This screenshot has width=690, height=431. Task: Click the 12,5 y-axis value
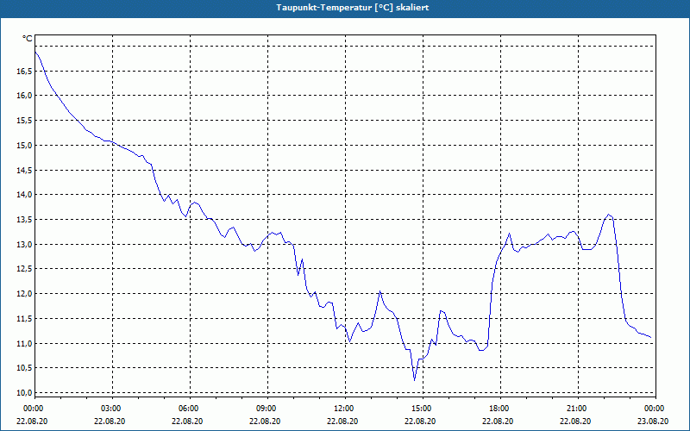click(x=25, y=269)
